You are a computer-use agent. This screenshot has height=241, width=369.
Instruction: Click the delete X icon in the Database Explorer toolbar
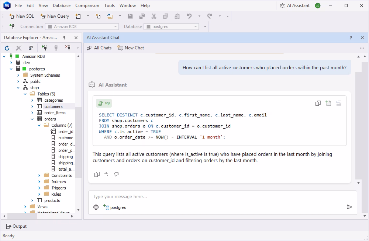18,48
